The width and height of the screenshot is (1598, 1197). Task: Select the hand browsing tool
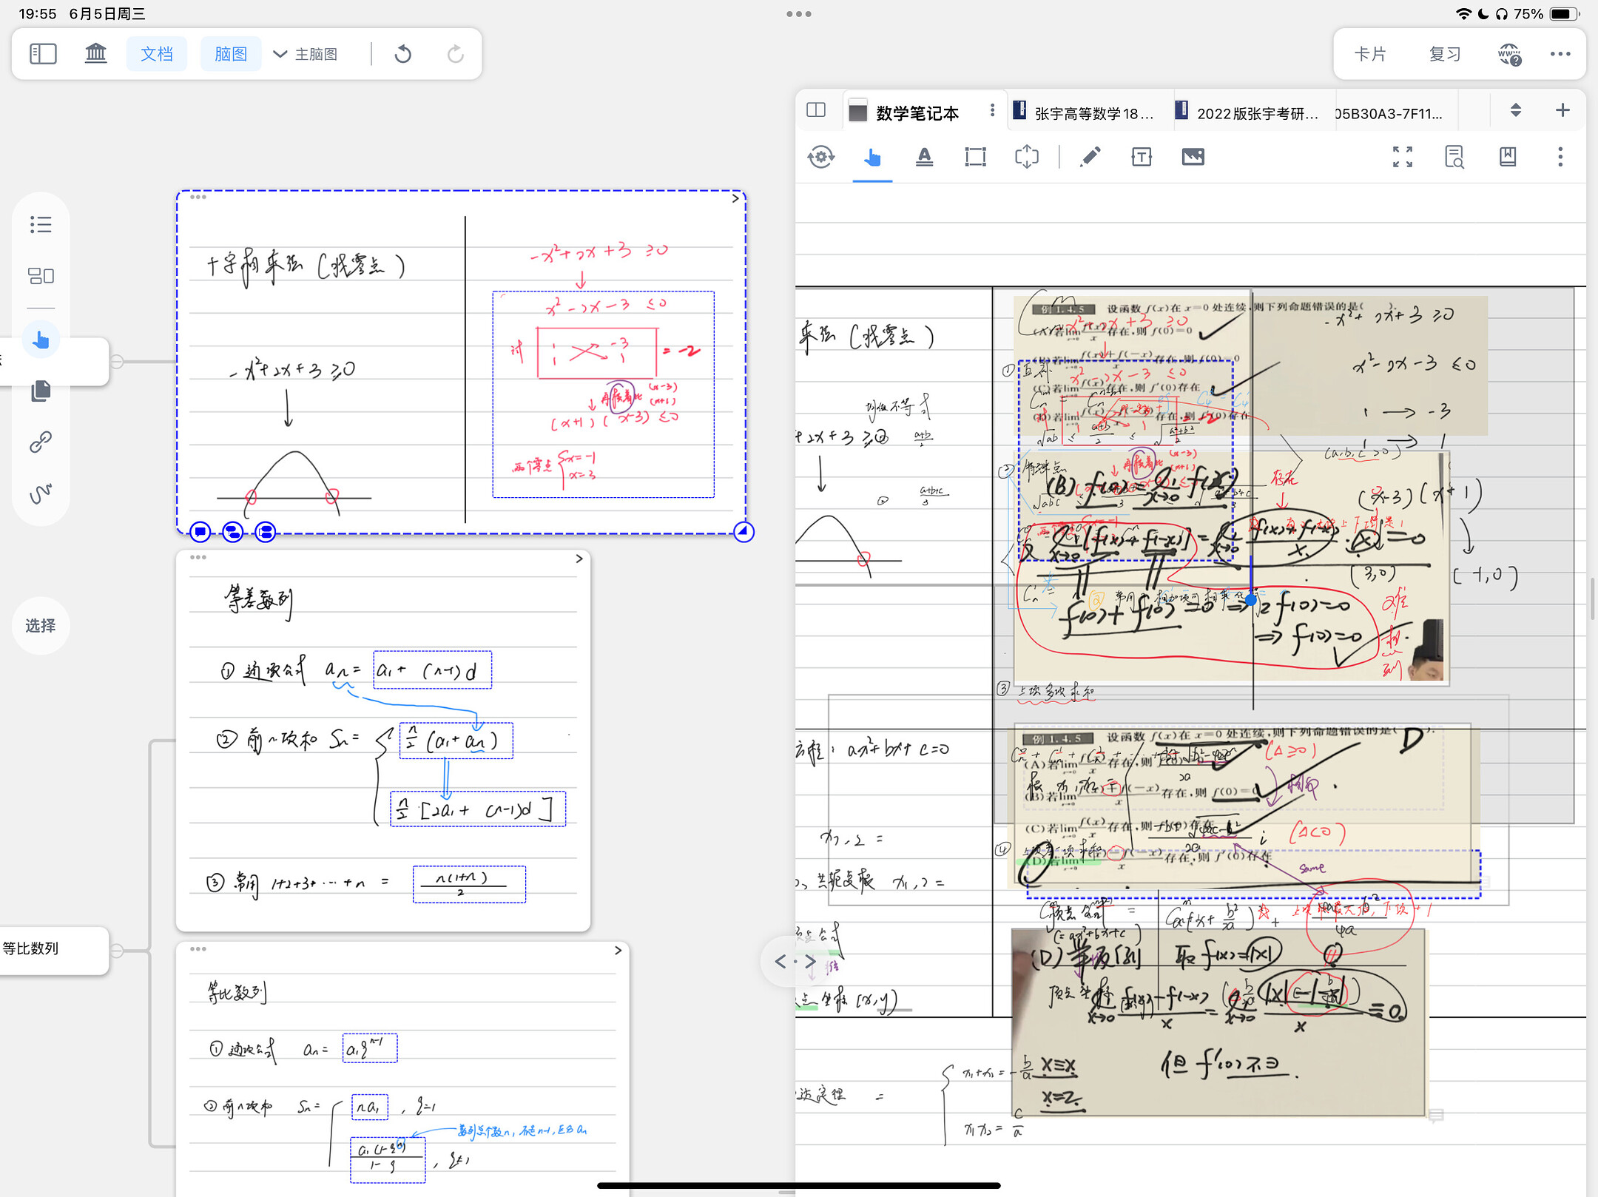point(872,158)
